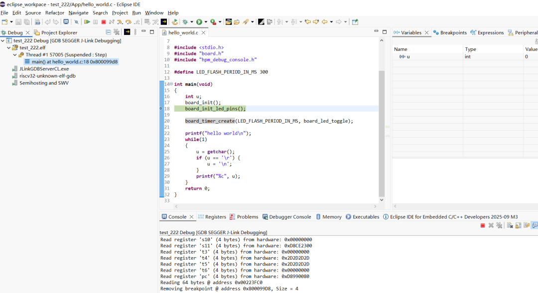Image resolution: width=538 pixels, height=293 pixels.
Task: Click the editor vertical scrollbar down arrow
Action: [x=382, y=200]
